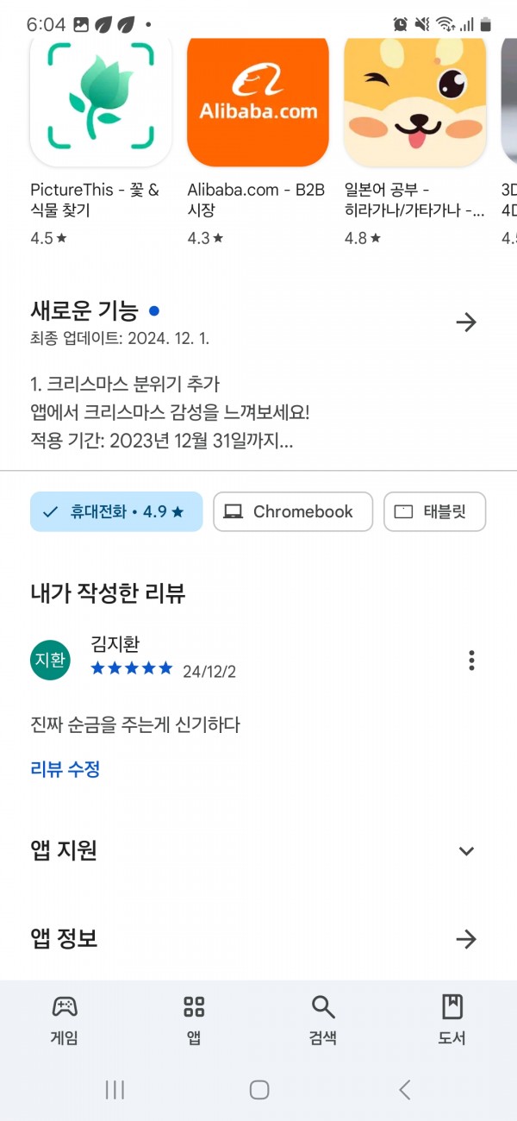Viewport: 517px width, 1121px height.
Task: Open the Android recent apps button
Action: [x=115, y=1090]
